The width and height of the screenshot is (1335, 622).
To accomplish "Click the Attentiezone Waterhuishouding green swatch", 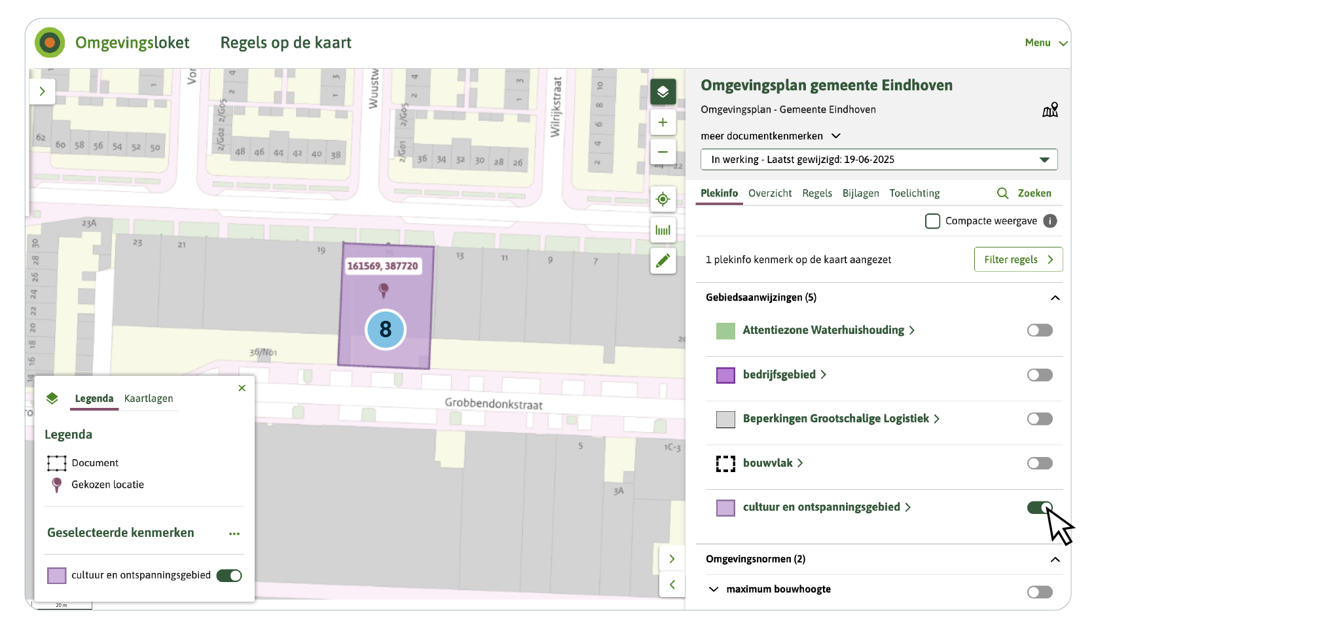I will 725,331.
